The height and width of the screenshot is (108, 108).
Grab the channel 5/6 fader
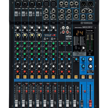45,103
